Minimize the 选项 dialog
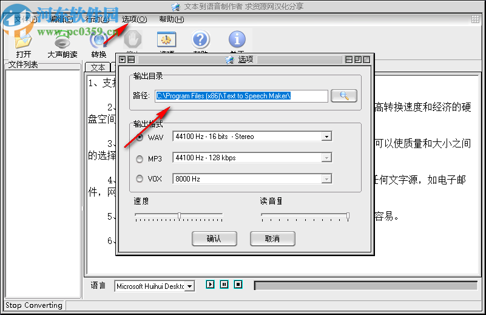Screen dimensions: 486x315 (349, 59)
